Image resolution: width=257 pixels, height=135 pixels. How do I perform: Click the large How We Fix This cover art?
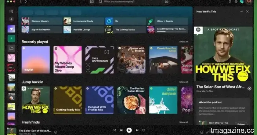223,54
